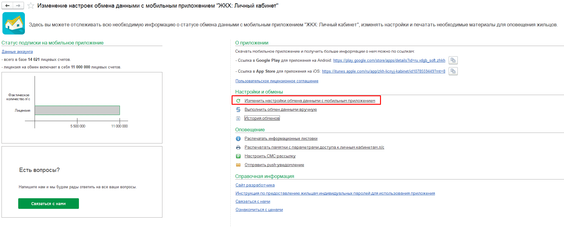Open Пользовательское лицензионное соглашение link
The image size is (564, 227).
pos(277,81)
